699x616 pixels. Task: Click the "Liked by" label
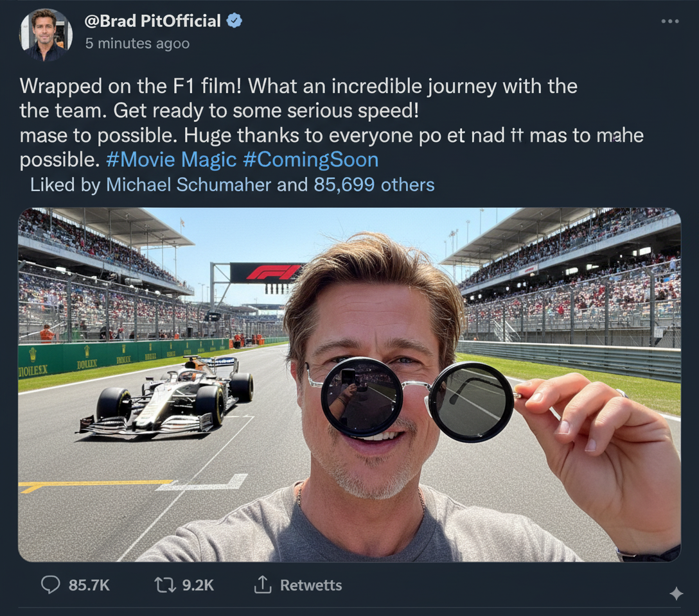click(66, 185)
